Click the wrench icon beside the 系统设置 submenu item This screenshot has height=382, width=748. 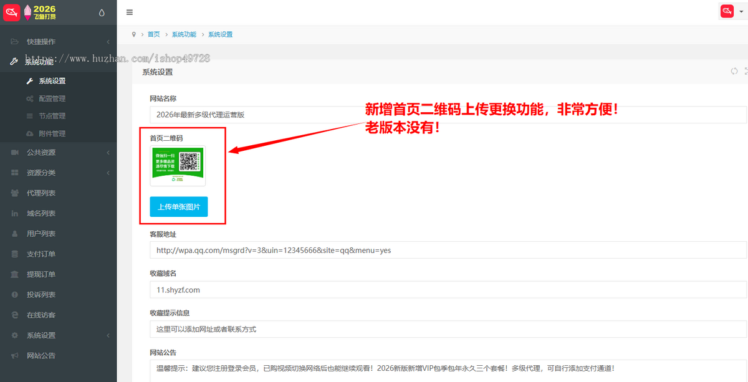click(x=29, y=81)
